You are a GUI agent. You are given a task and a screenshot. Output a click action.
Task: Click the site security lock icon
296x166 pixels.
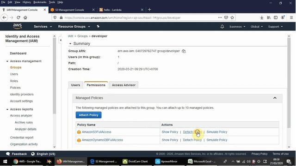61,18
